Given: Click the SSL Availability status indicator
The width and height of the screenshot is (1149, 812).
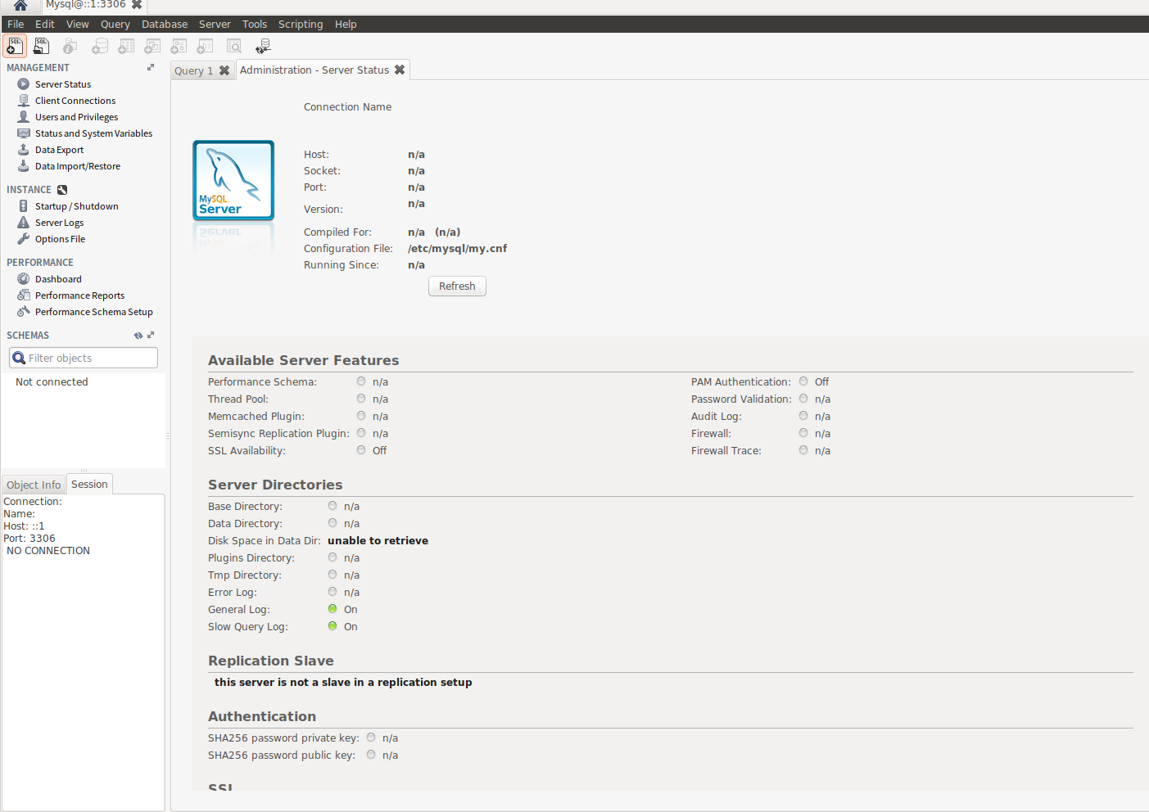Looking at the screenshot, I should coord(361,450).
